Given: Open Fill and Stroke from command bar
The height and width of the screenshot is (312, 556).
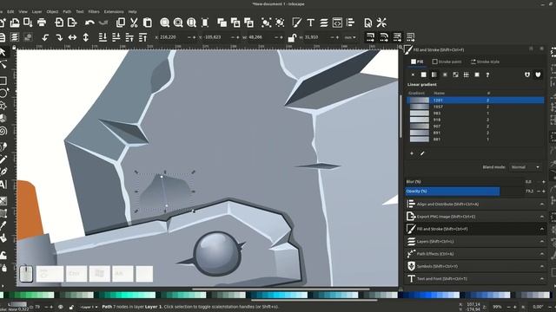Looking at the screenshot, I should (297, 23).
